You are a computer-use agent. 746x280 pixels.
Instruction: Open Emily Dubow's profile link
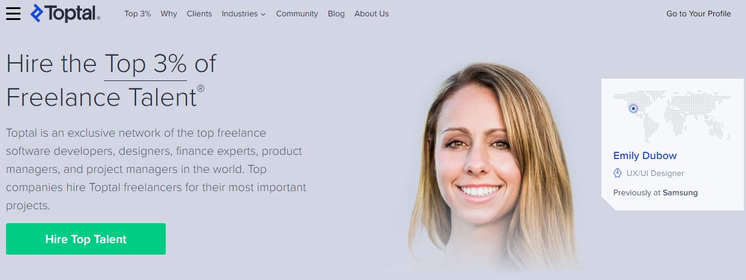tap(645, 155)
